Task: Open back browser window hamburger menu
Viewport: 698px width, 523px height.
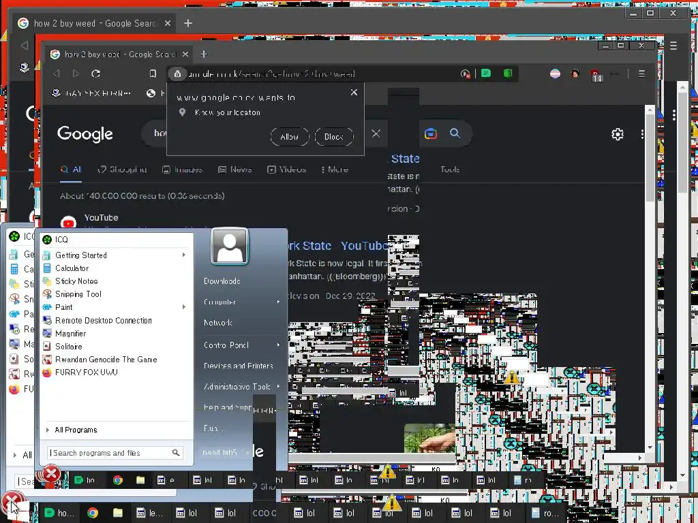Action: [673, 46]
